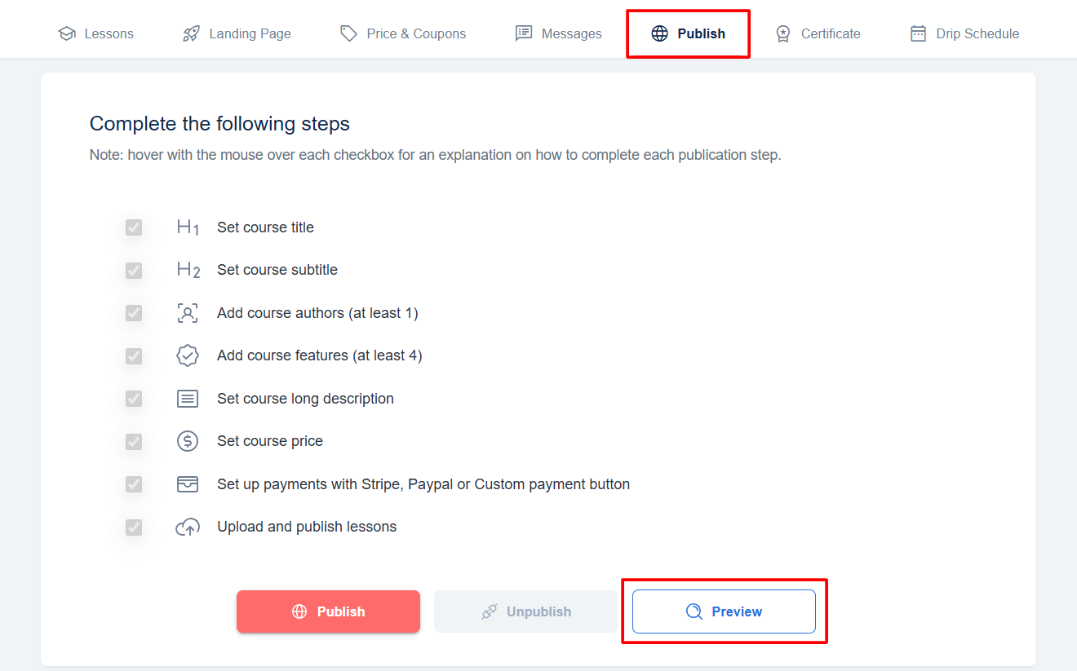Viewport: 1077px width, 671px height.
Task: Click the red Publish button
Action: [x=328, y=611]
